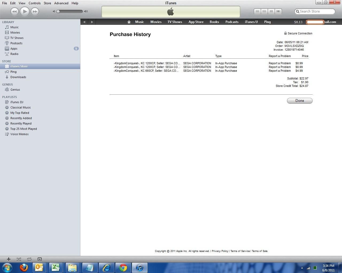Go forward in the store

coord(92,22)
